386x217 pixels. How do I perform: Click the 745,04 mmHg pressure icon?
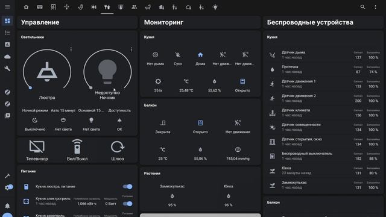click(238, 149)
